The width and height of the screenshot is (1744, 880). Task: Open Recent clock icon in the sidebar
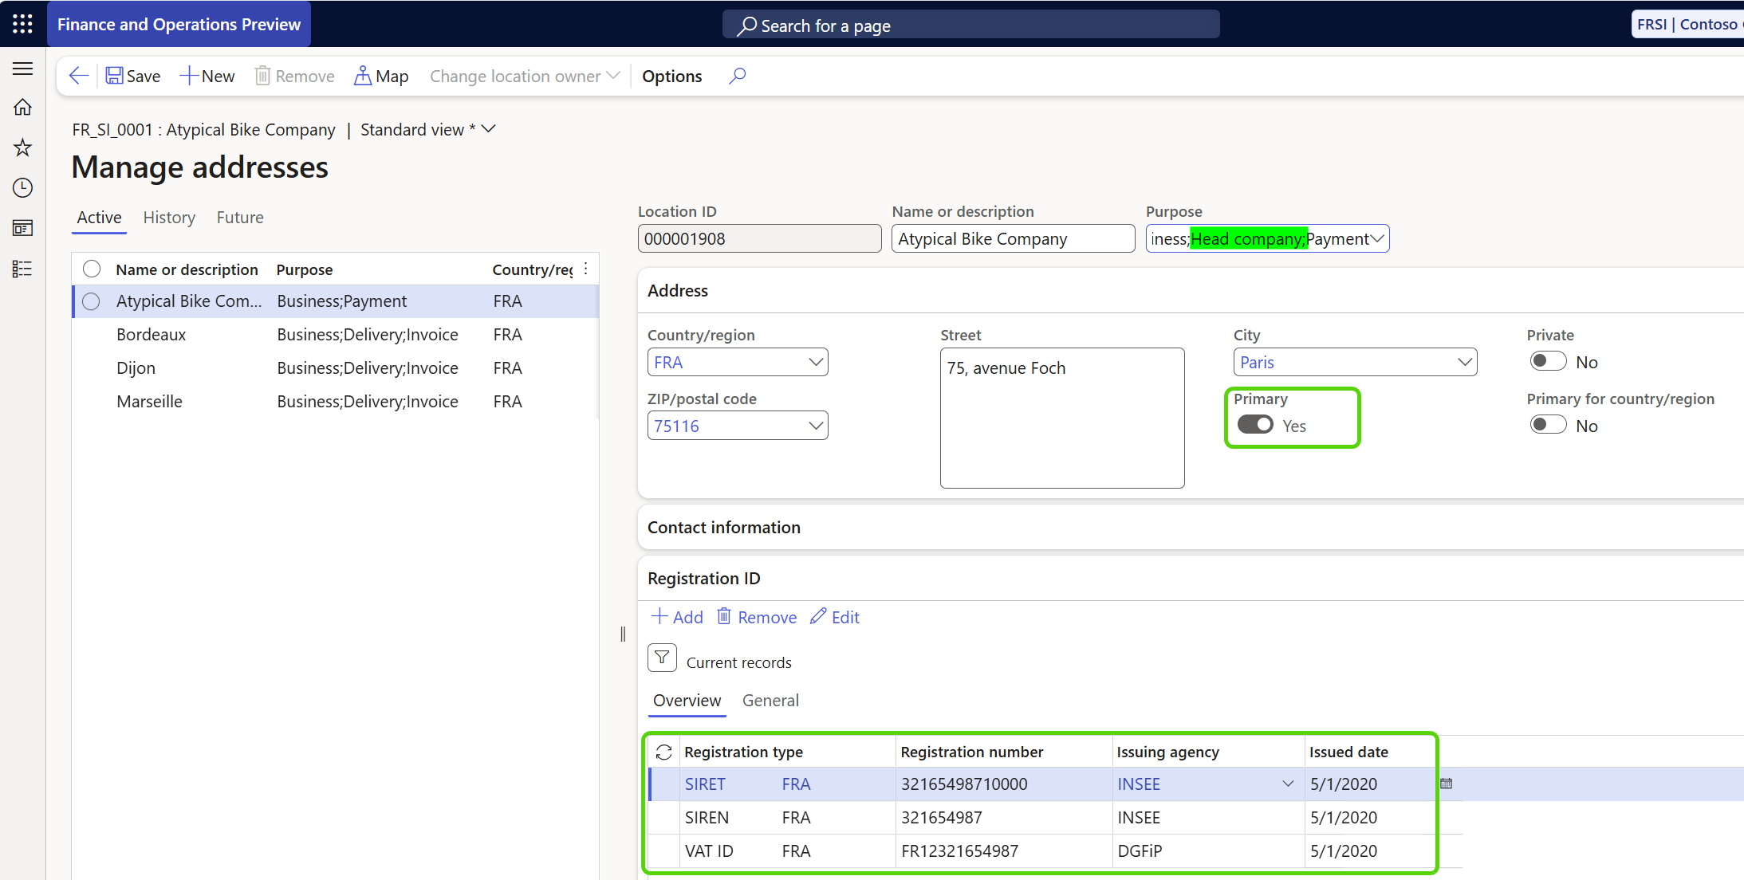pyautogui.click(x=22, y=187)
